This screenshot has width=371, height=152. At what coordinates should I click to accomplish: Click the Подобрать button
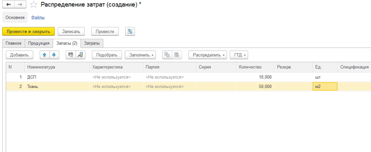107,55
